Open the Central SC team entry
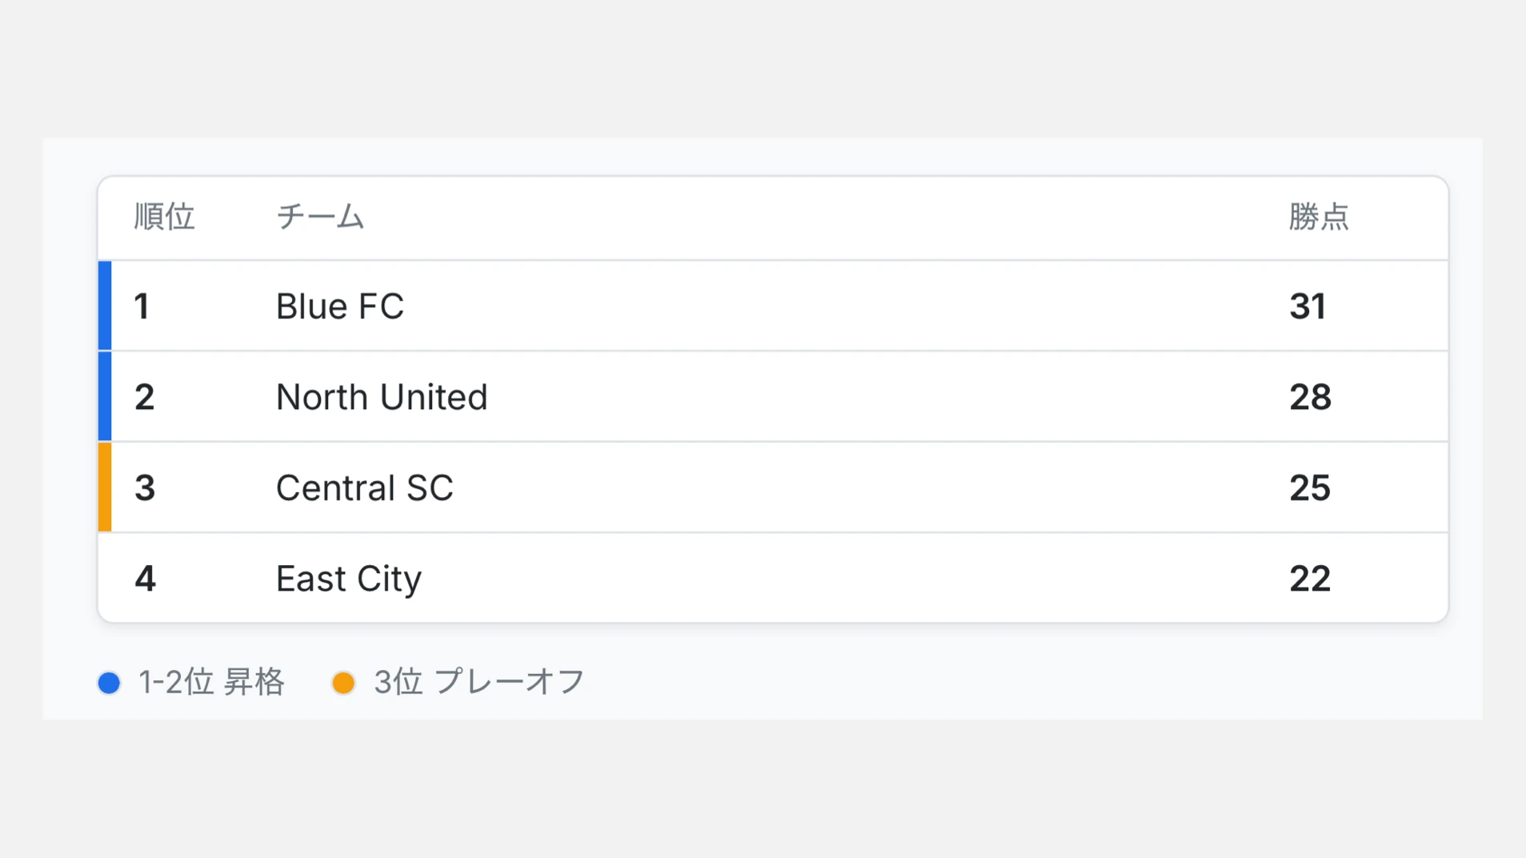The height and width of the screenshot is (858, 1526). pyautogui.click(x=364, y=487)
